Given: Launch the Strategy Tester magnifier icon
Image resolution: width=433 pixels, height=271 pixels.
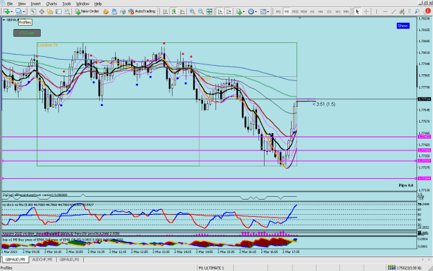Looking at the screenshot, I should click(67, 12).
